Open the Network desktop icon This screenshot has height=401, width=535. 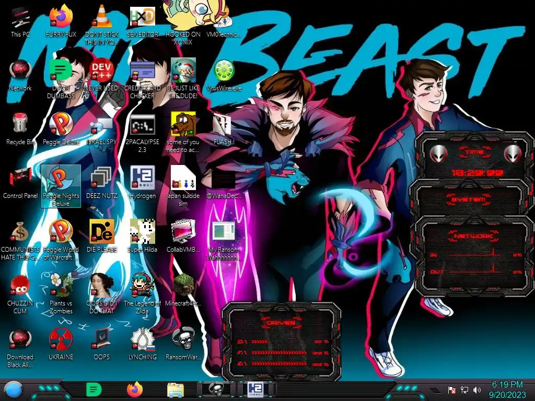pyautogui.click(x=20, y=75)
